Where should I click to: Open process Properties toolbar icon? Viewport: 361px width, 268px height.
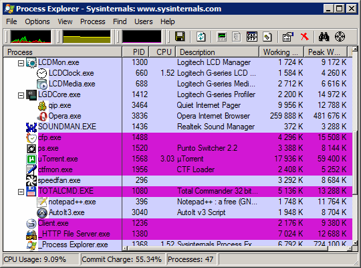287,37
